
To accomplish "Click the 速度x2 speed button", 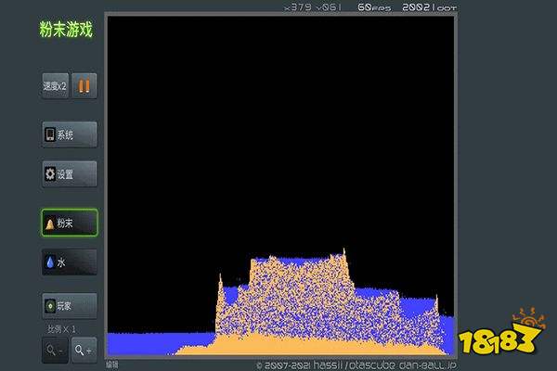I will (x=56, y=86).
